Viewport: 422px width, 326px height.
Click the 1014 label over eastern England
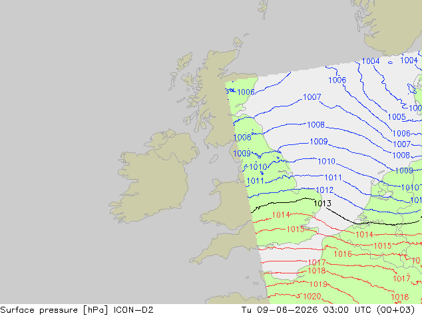click(281, 215)
